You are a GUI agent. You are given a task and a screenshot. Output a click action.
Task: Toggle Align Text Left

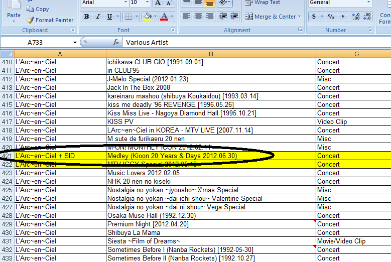point(187,17)
